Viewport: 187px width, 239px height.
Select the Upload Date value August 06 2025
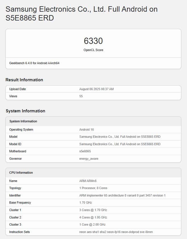pyautogui.click(x=96, y=89)
